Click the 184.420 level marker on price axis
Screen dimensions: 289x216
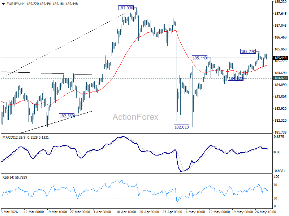pyautogui.click(x=280, y=78)
